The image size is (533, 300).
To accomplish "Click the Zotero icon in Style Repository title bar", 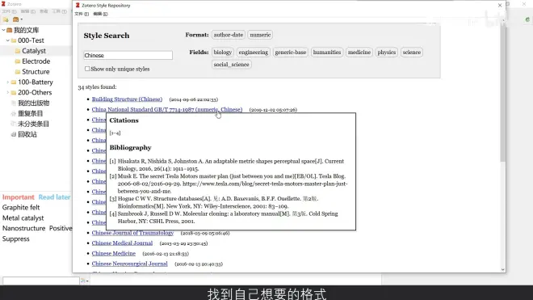I will pyautogui.click(x=78, y=5).
